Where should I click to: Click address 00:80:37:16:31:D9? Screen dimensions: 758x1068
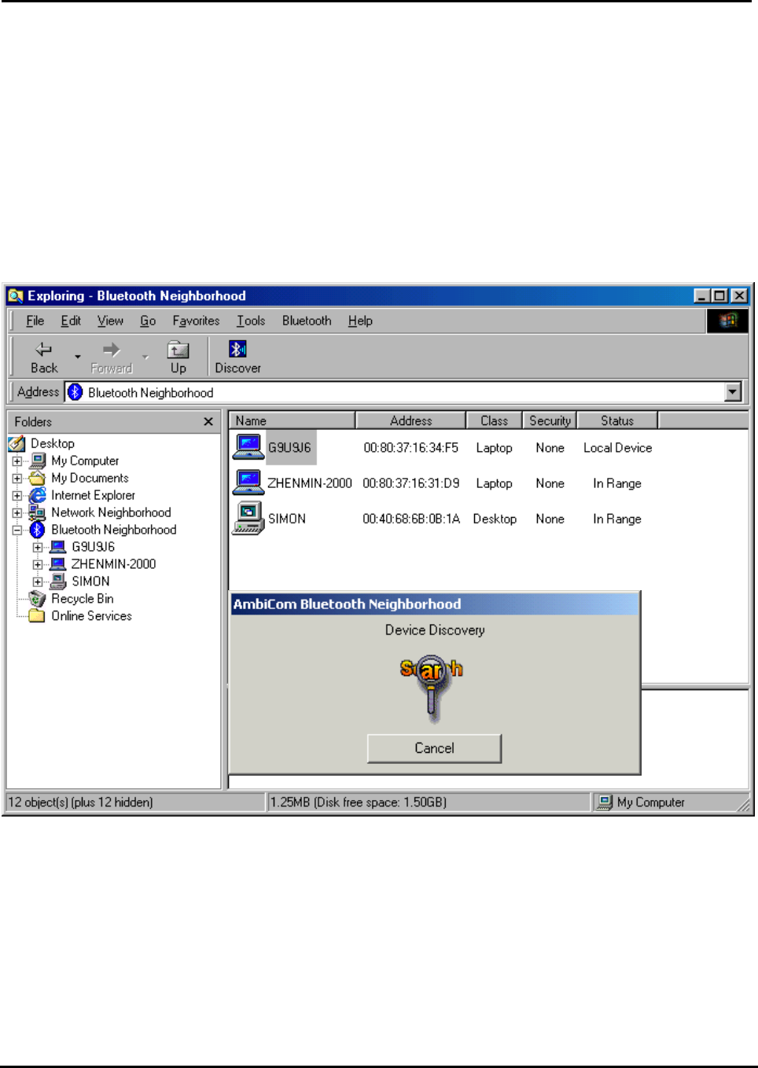coord(410,483)
